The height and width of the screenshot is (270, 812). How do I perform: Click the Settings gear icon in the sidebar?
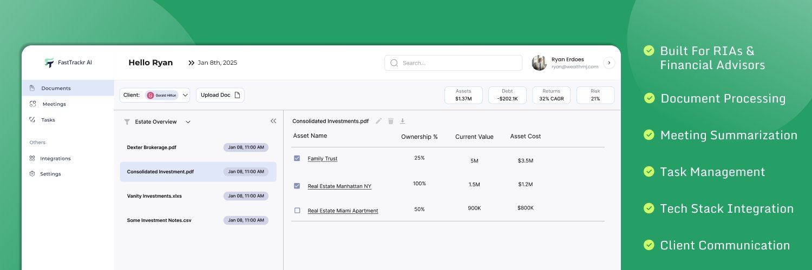click(x=32, y=174)
